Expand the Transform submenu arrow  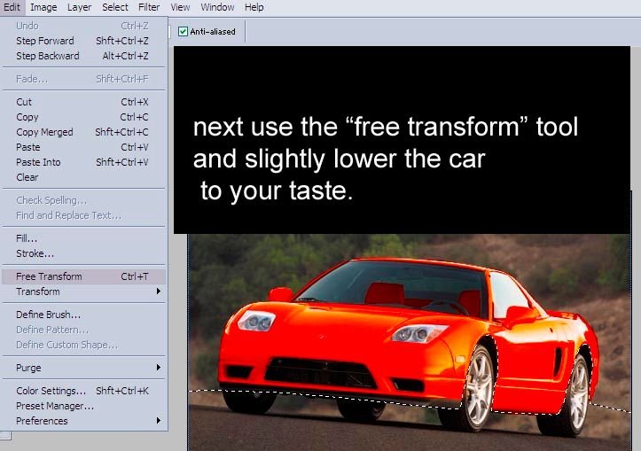coord(159,292)
